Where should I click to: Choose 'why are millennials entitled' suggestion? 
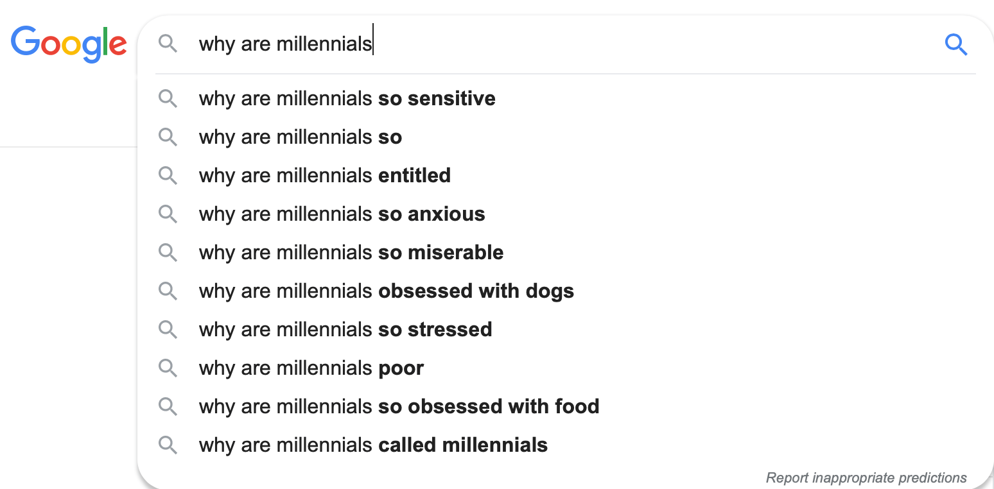click(x=324, y=176)
